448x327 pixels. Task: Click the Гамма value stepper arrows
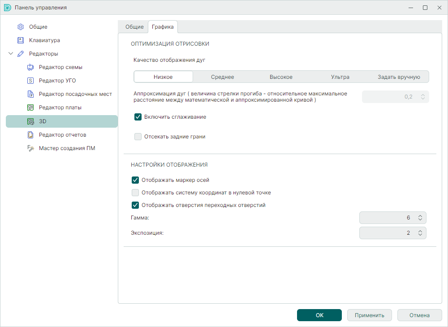(x=420, y=218)
